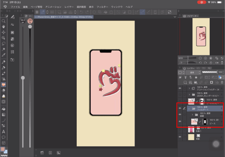
Task: Expand the 202501_カレンダー のコピー folder
Action: coord(189,94)
